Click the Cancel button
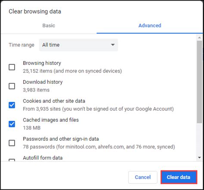This screenshot has height=190, width=204. pyautogui.click(x=143, y=177)
